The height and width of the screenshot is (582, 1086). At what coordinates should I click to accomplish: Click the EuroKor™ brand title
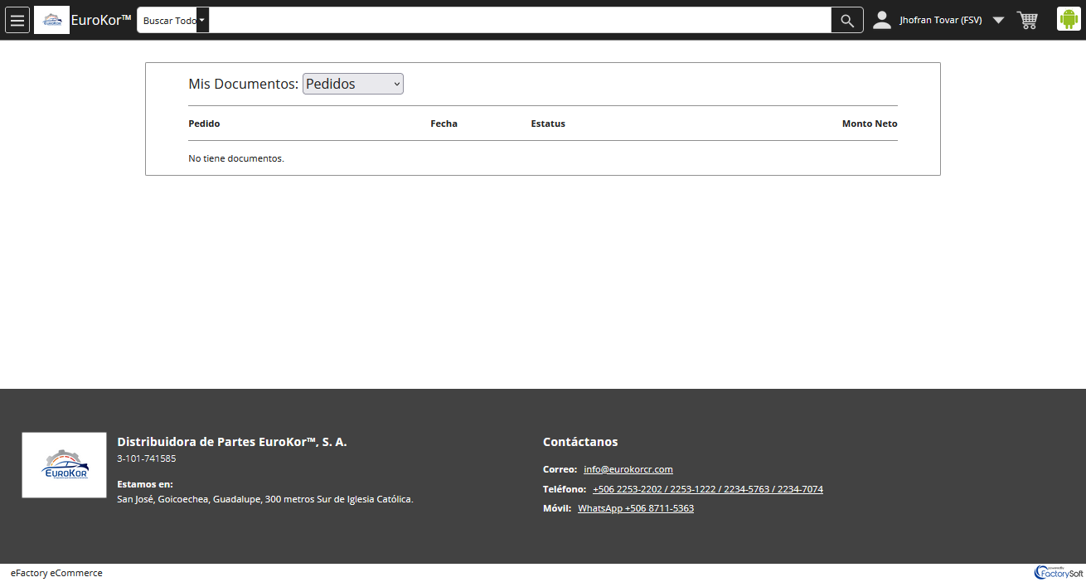[x=101, y=20]
